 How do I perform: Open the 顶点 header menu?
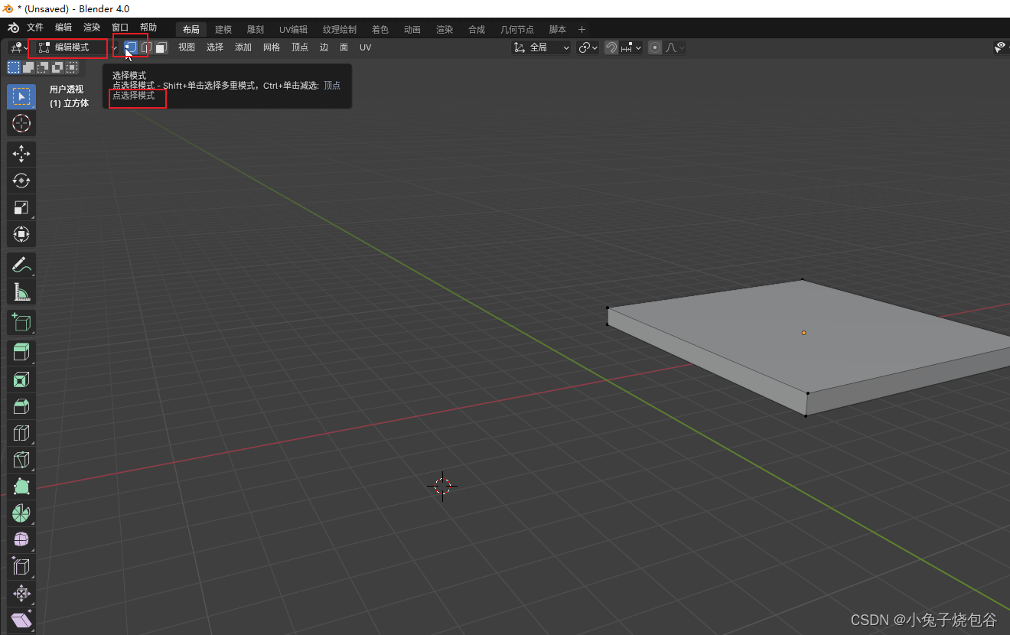click(x=300, y=47)
